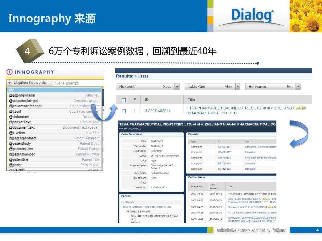Select the @patenttitle Patent Title option
322x241 pixels.
[x=54, y=159]
